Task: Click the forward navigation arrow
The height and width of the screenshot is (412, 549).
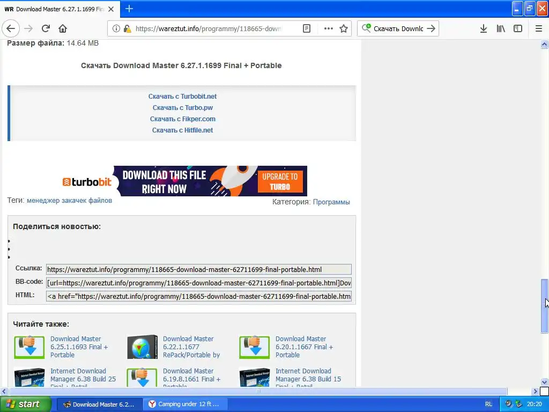Action: (x=28, y=29)
